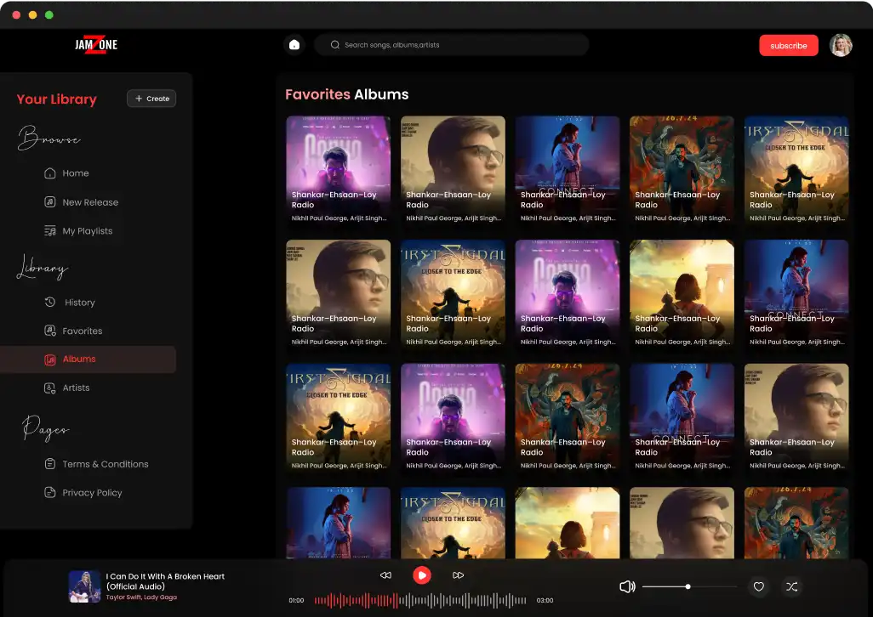Viewport: 873px width, 617px height.
Task: Open first-row purple neon album card
Action: point(338,170)
